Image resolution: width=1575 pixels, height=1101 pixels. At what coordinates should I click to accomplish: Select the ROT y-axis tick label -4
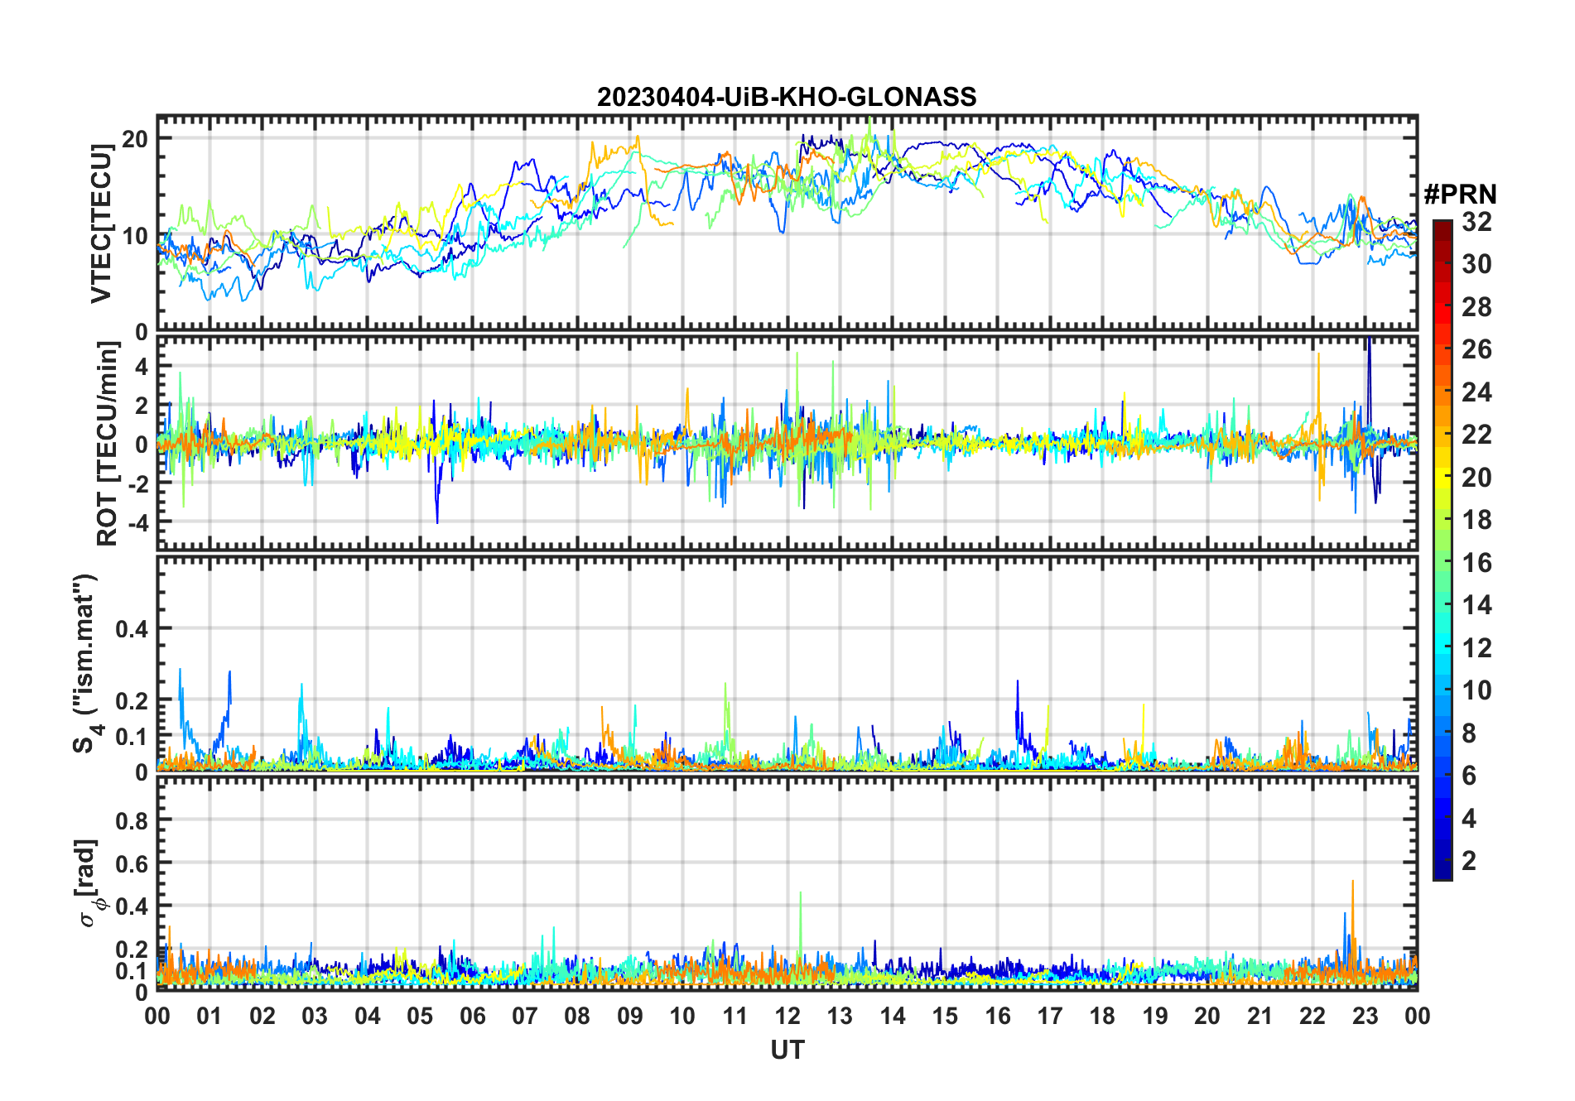tap(137, 523)
